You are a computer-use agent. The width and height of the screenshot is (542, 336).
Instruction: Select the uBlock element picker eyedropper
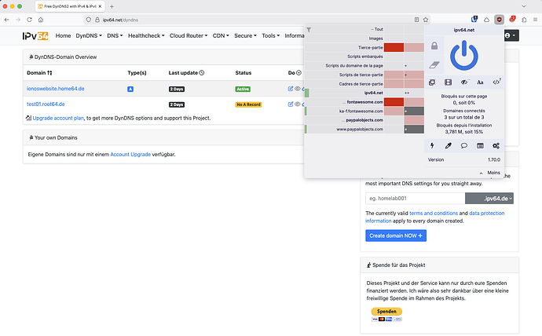point(449,145)
